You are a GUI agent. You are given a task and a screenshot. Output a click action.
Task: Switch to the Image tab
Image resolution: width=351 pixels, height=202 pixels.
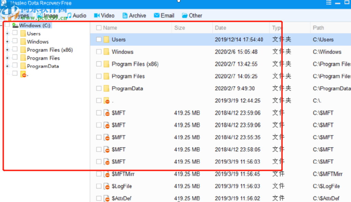pos(48,16)
